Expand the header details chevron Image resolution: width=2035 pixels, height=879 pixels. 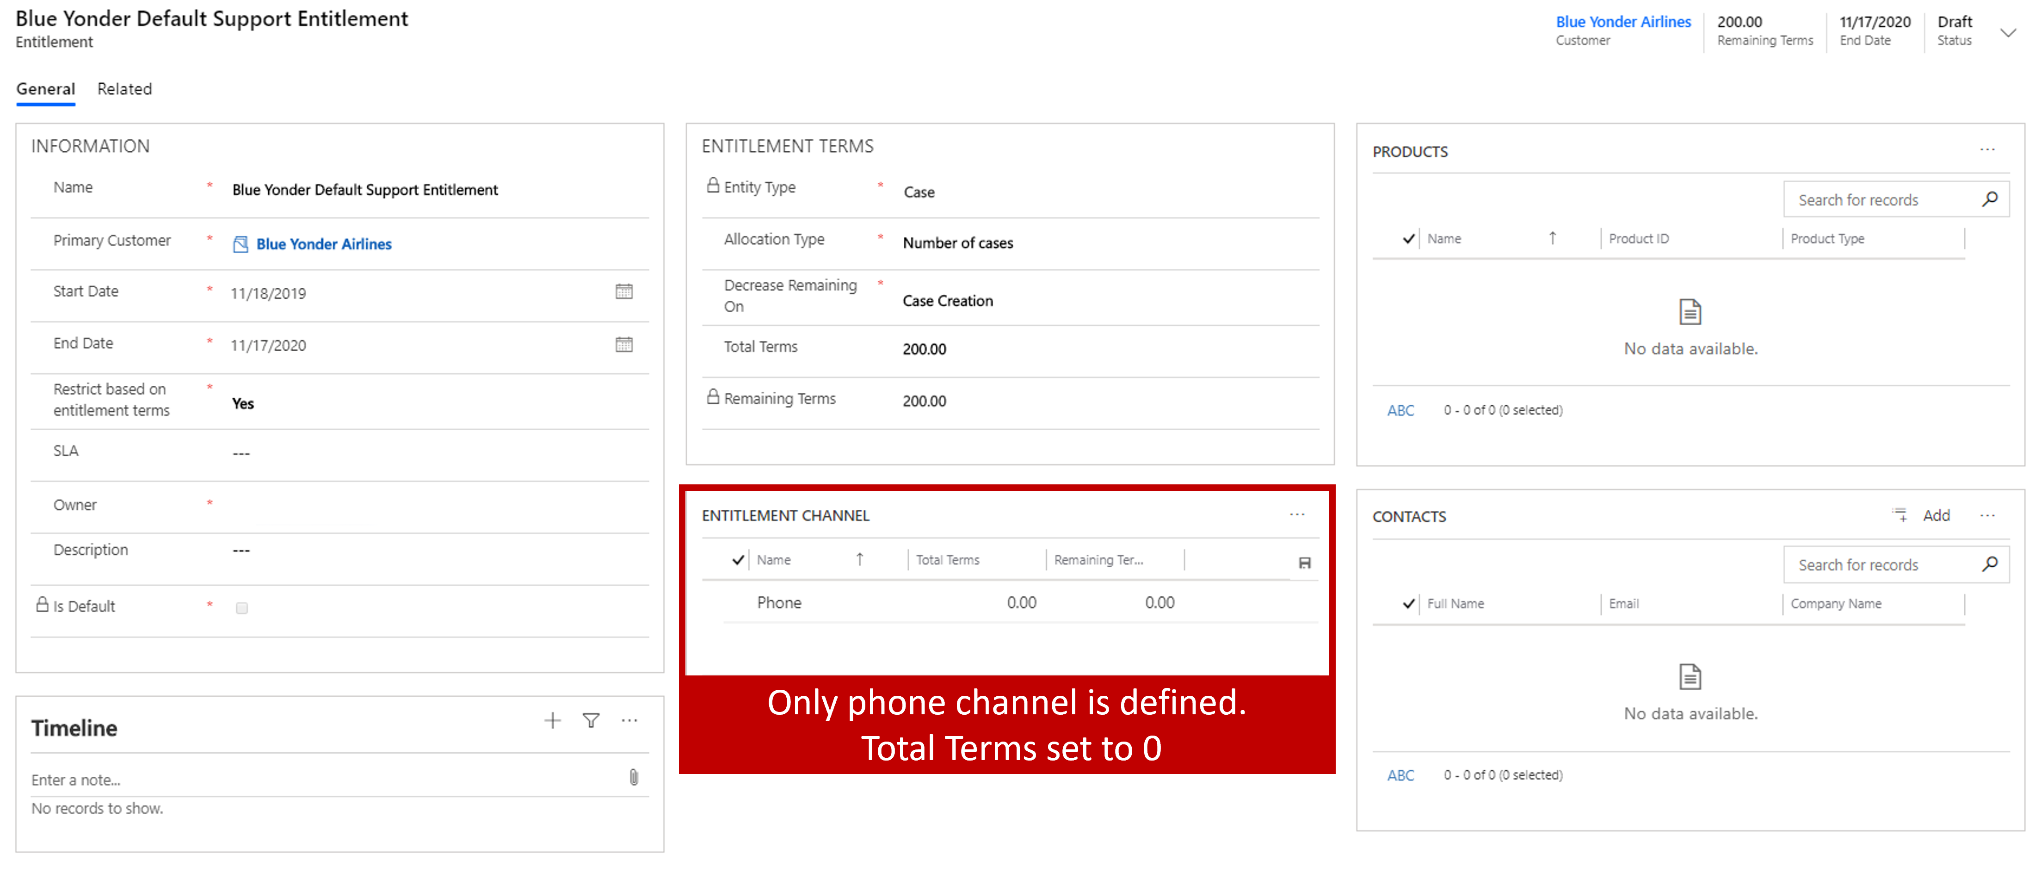point(2007,32)
